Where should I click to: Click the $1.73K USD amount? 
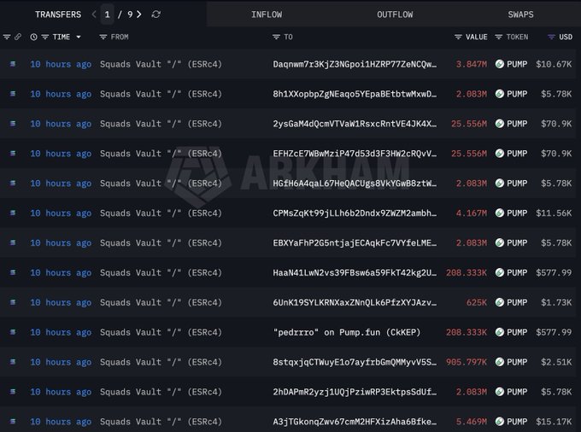(556, 302)
